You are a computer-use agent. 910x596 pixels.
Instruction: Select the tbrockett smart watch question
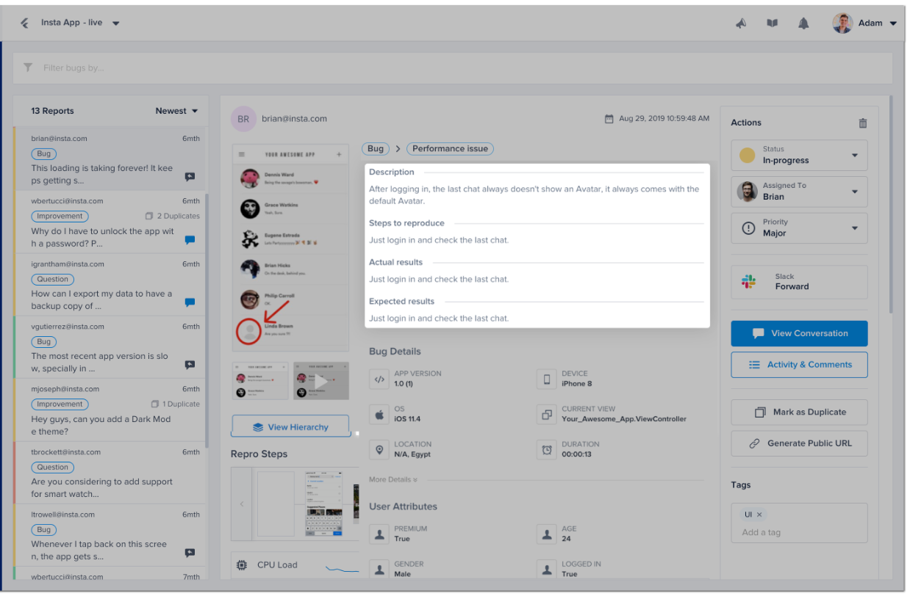110,473
